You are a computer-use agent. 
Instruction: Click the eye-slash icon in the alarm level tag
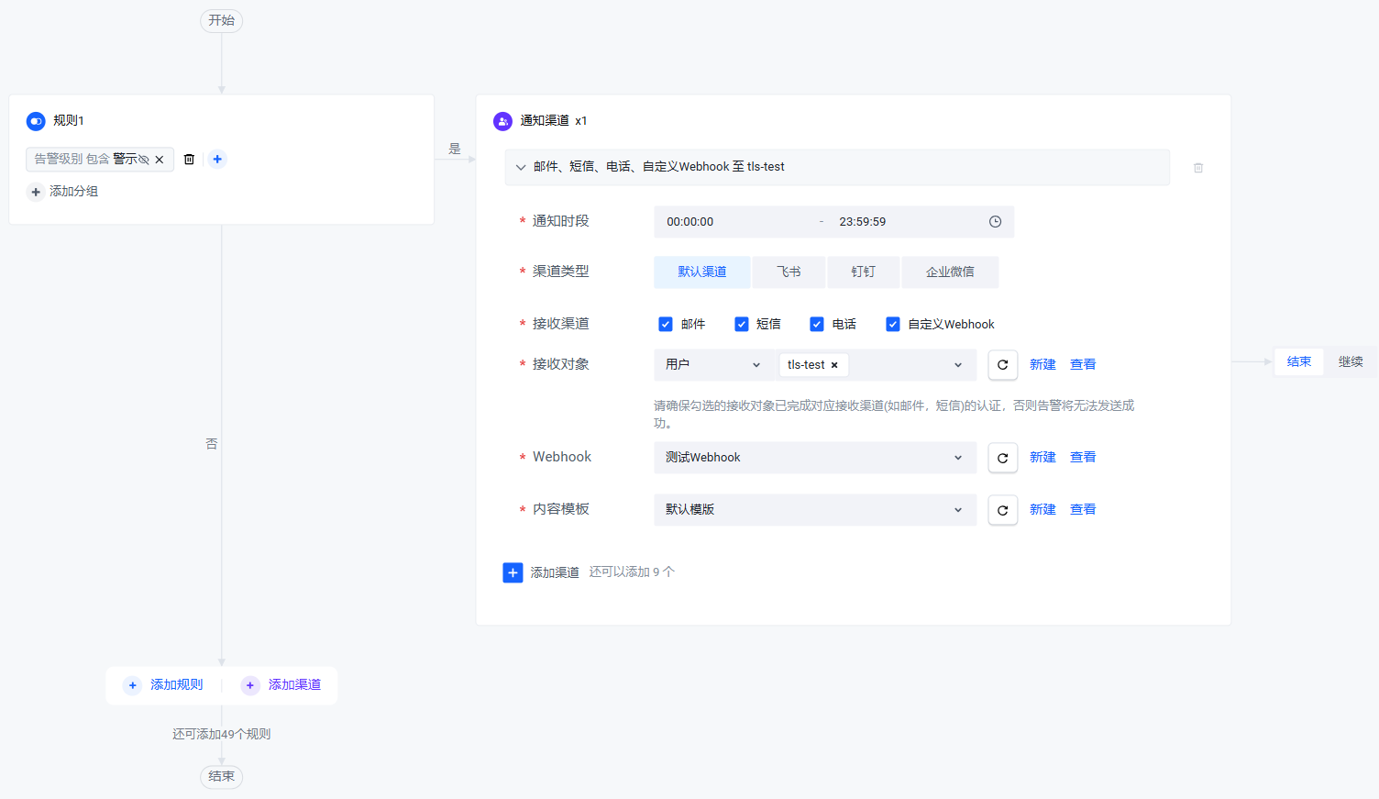[144, 160]
